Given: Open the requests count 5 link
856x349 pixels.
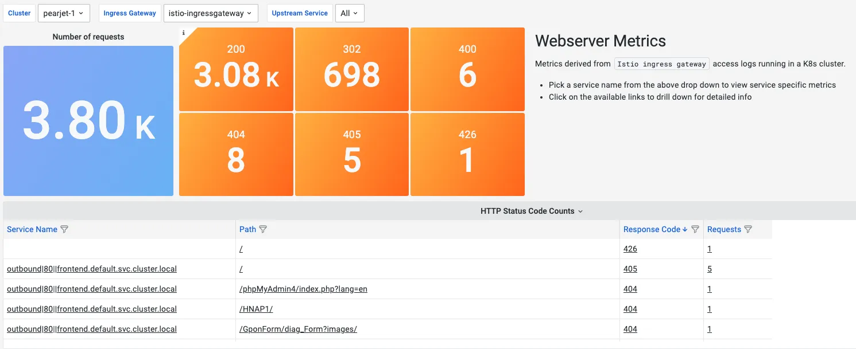Looking at the screenshot, I should [710, 269].
